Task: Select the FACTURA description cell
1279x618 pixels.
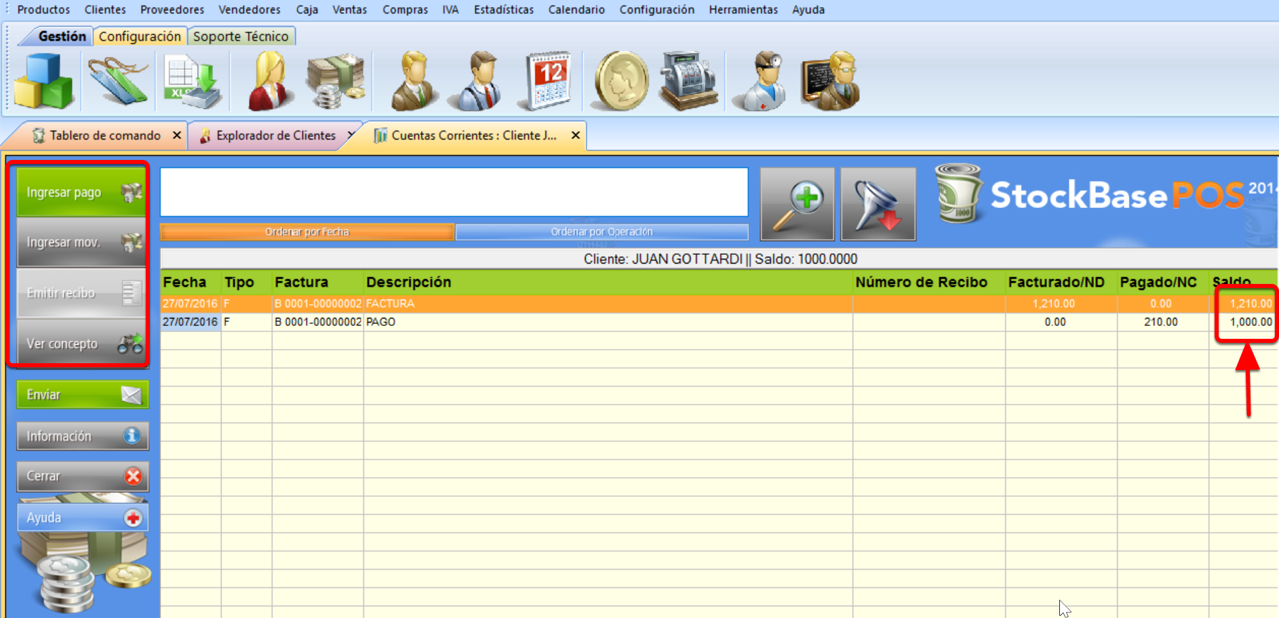Action: (x=608, y=304)
